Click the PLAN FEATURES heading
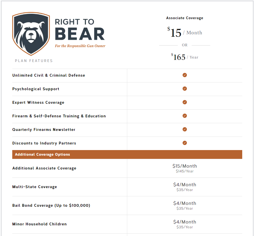The image size is (255, 236). [x=34, y=61]
